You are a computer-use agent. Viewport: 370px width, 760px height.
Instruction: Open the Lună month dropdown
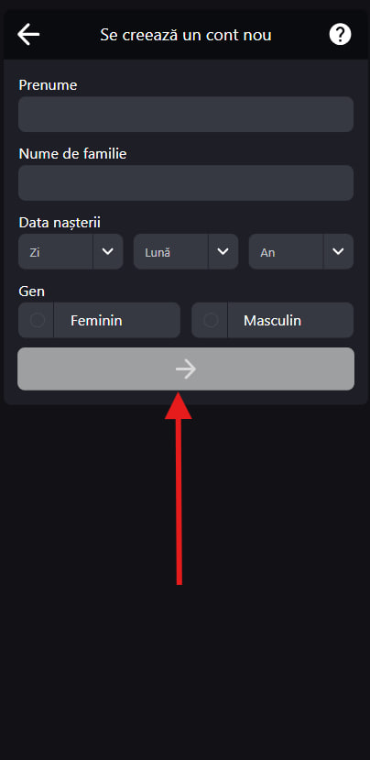pos(186,251)
